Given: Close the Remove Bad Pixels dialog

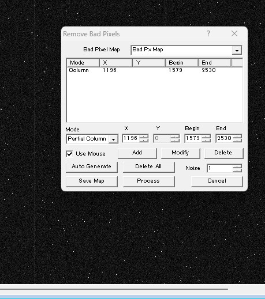Looking at the screenshot, I should click(x=234, y=33).
